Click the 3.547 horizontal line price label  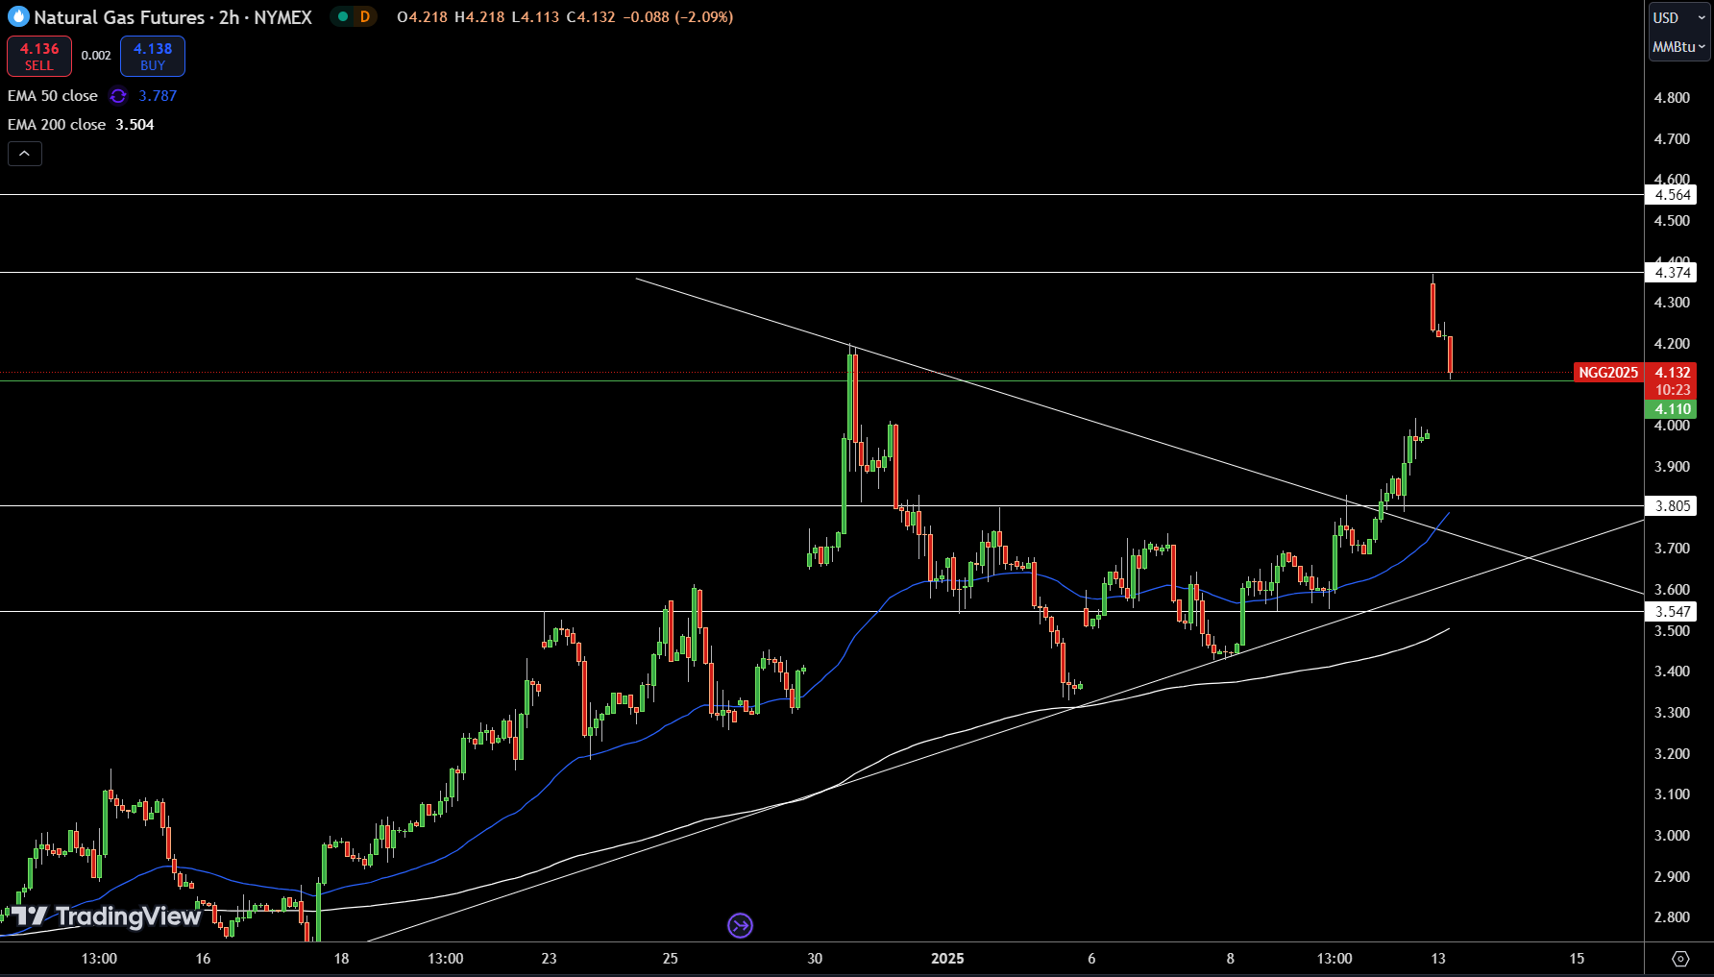click(x=1671, y=612)
